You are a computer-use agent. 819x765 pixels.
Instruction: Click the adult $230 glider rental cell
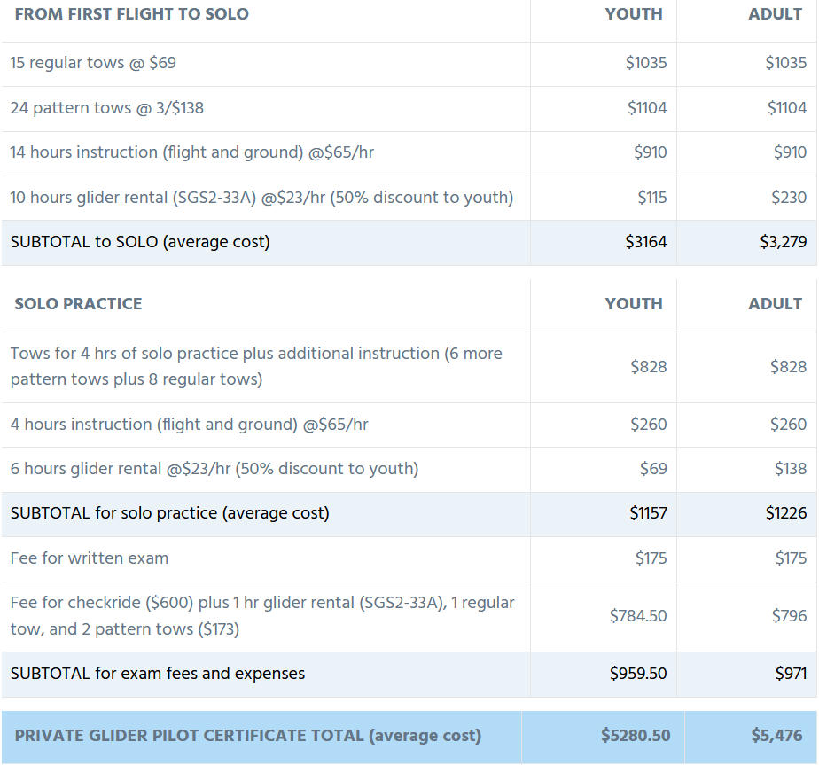(789, 198)
